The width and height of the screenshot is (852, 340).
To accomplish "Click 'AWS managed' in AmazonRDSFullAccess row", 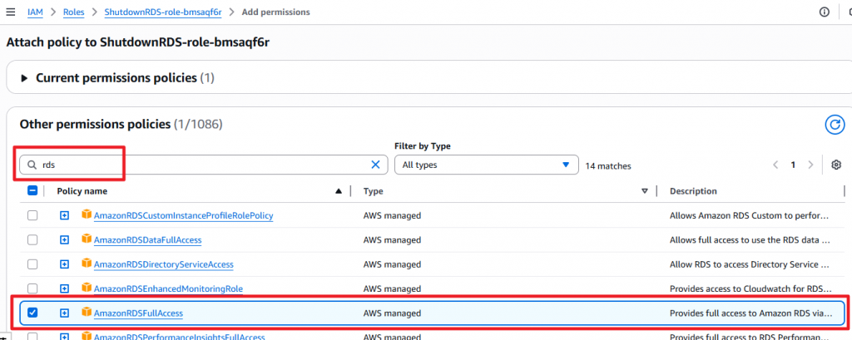I will click(393, 313).
